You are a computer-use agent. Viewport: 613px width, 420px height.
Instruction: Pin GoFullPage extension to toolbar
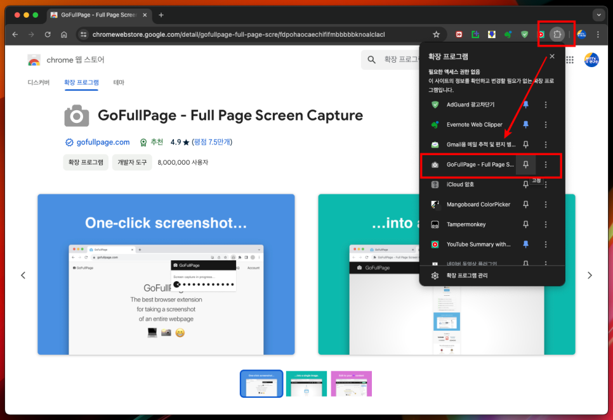coord(525,164)
